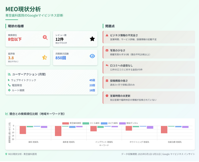
Task: Click the 12件 review count value
Action: click(60, 39)
